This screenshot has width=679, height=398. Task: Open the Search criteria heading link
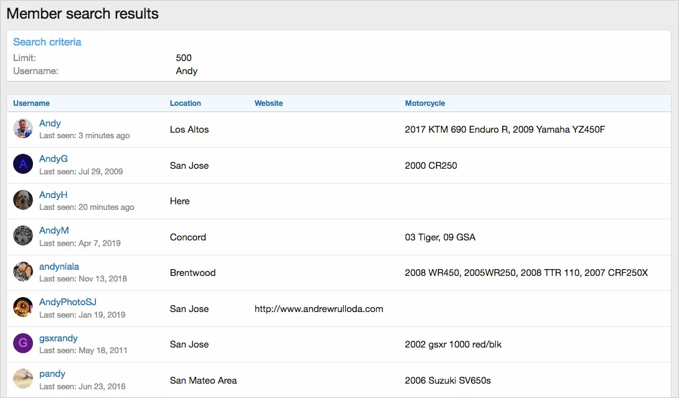(x=47, y=42)
